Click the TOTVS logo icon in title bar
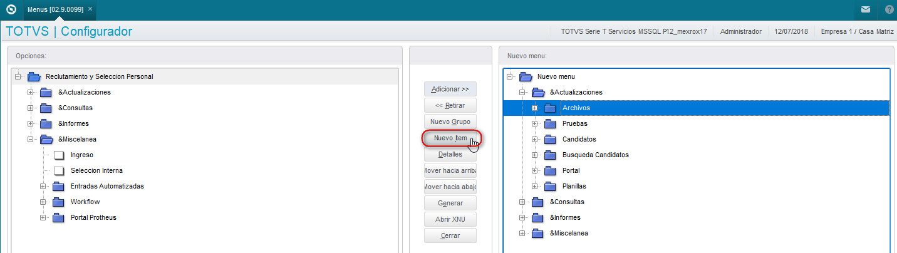897x253 pixels. (x=11, y=9)
